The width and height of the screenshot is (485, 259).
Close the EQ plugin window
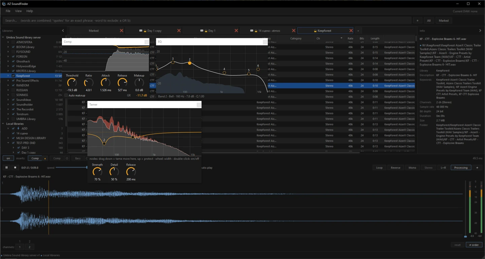click(265, 42)
